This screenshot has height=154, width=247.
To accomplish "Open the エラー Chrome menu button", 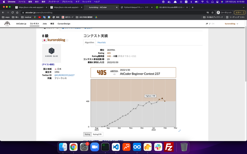I will [x=239, y=13].
